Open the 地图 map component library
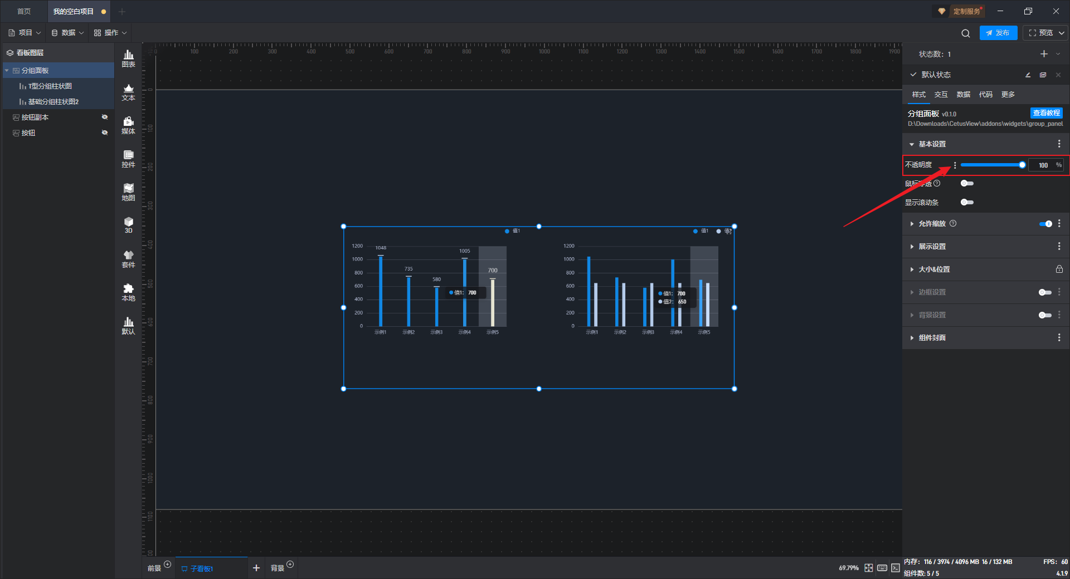 point(128,192)
